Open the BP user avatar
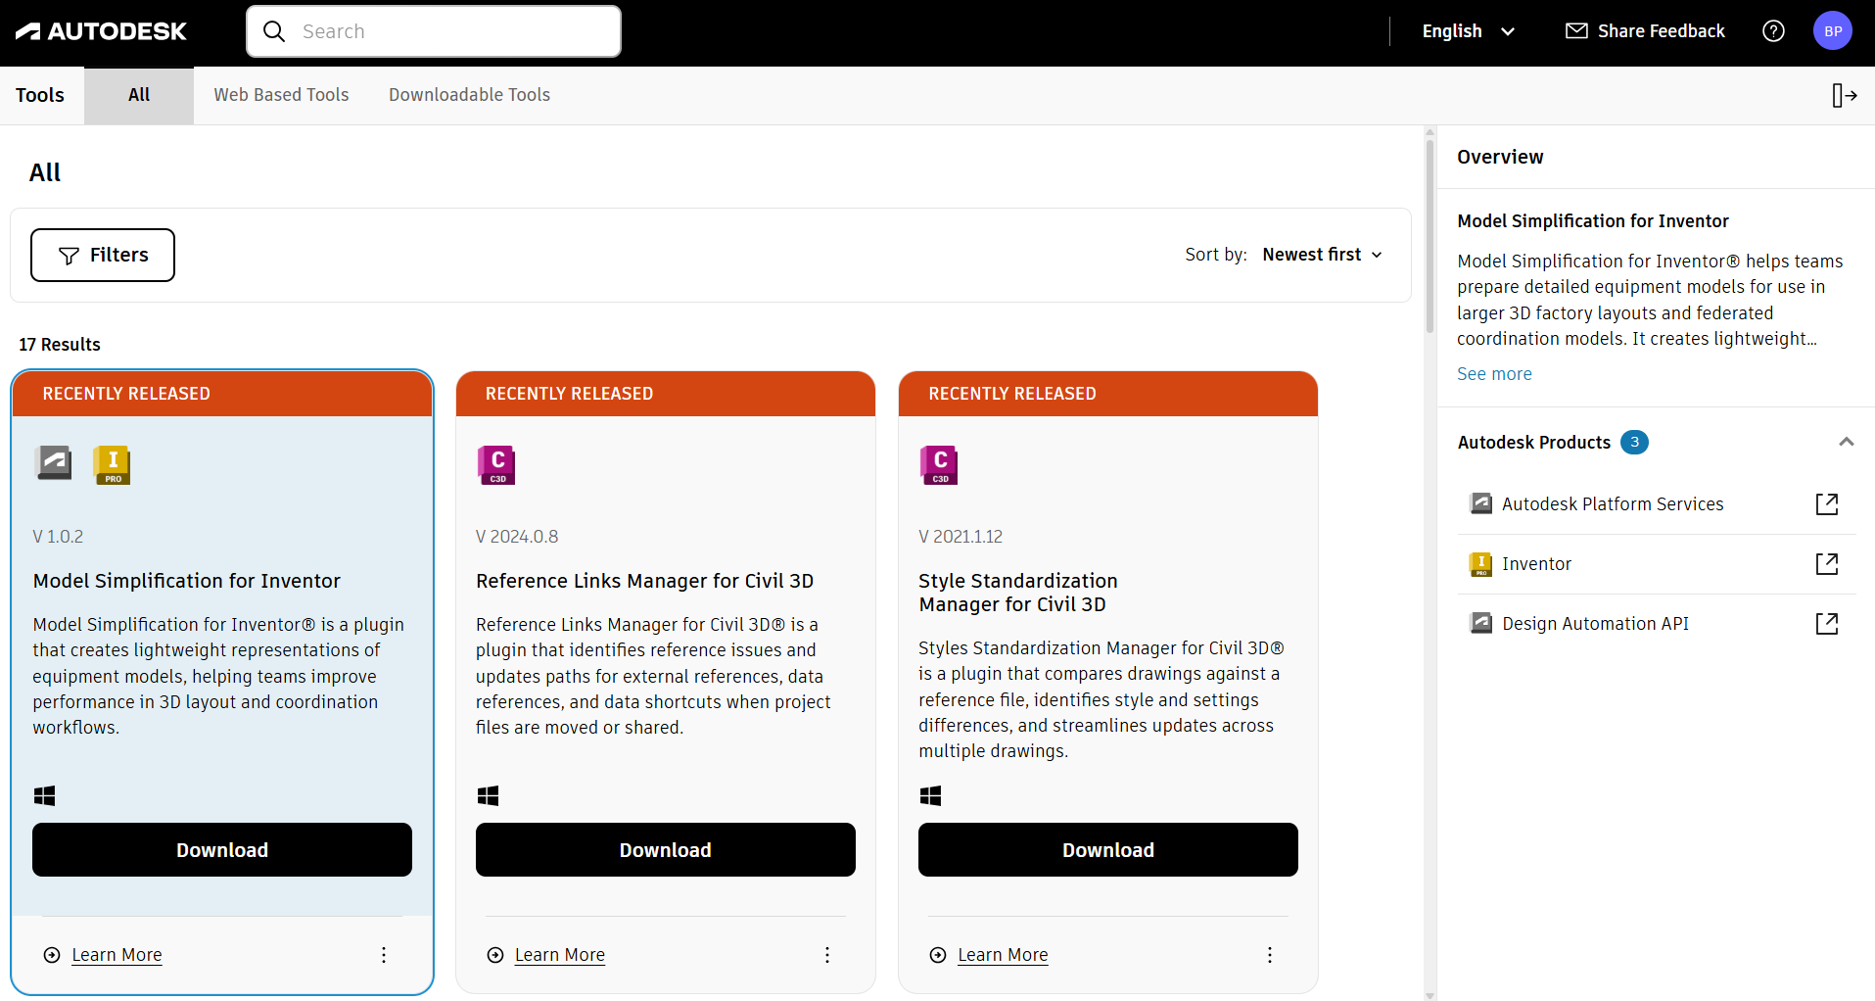This screenshot has height=1001, width=1875. (1833, 31)
